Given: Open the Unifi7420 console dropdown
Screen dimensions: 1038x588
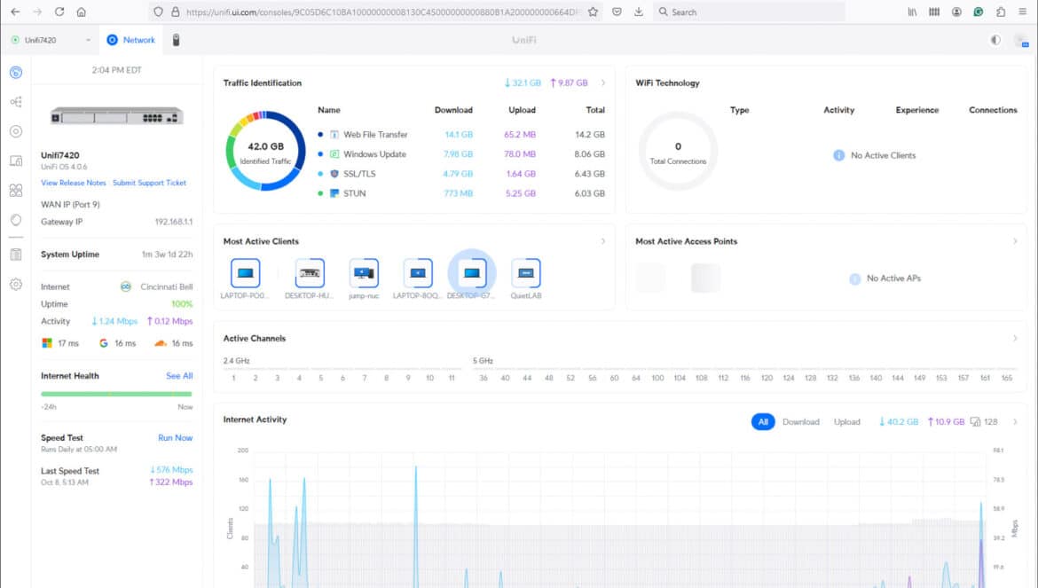Looking at the screenshot, I should point(51,40).
